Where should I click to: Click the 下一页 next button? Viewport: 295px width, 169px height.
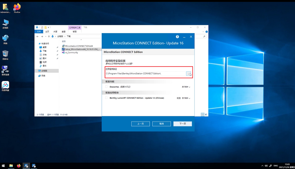click(x=183, y=124)
